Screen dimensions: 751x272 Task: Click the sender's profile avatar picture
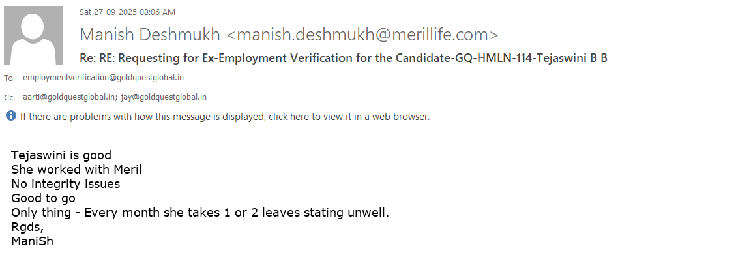tap(33, 35)
